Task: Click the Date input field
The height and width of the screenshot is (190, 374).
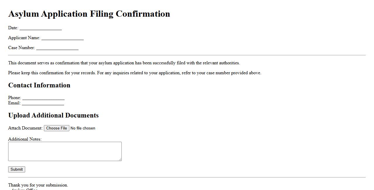Action: [41, 28]
